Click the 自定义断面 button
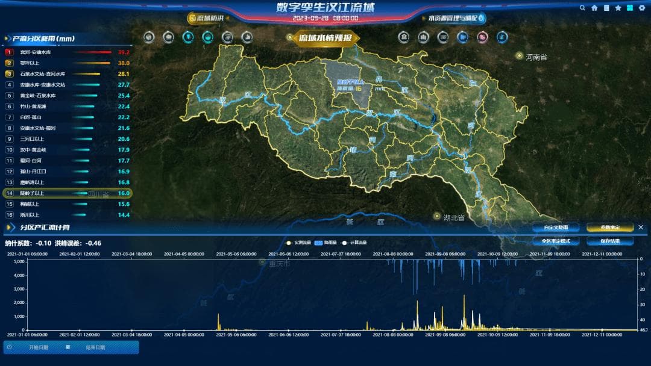The image size is (651, 366). (556, 227)
